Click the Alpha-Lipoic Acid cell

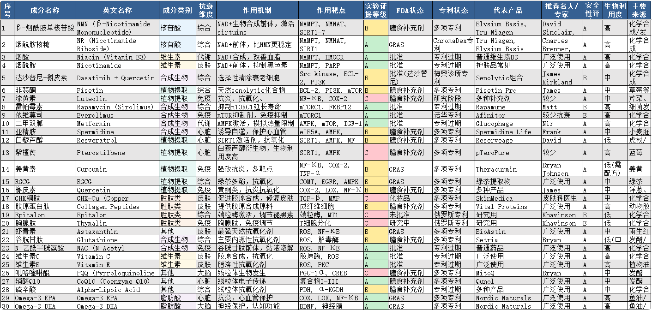point(117,289)
